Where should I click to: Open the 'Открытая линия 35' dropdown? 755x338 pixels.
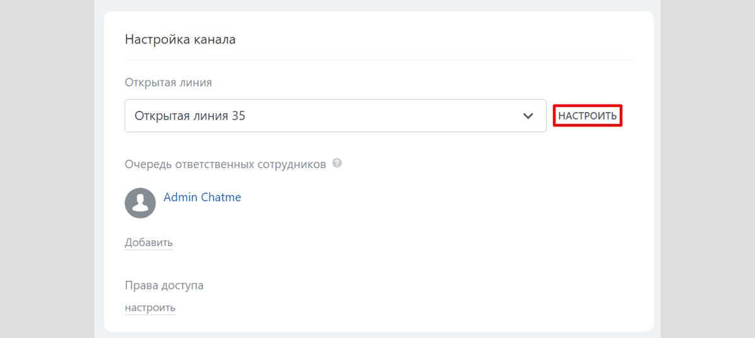point(335,116)
